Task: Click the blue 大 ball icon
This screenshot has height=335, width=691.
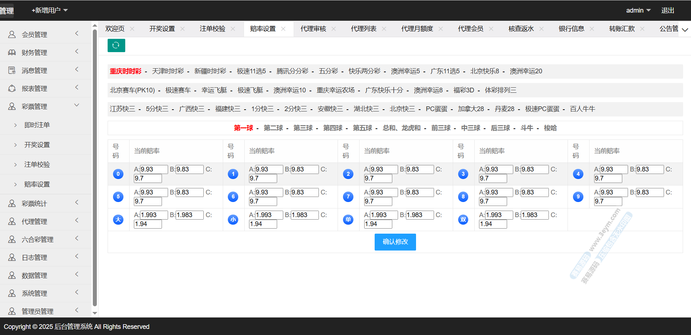Action: point(118,220)
